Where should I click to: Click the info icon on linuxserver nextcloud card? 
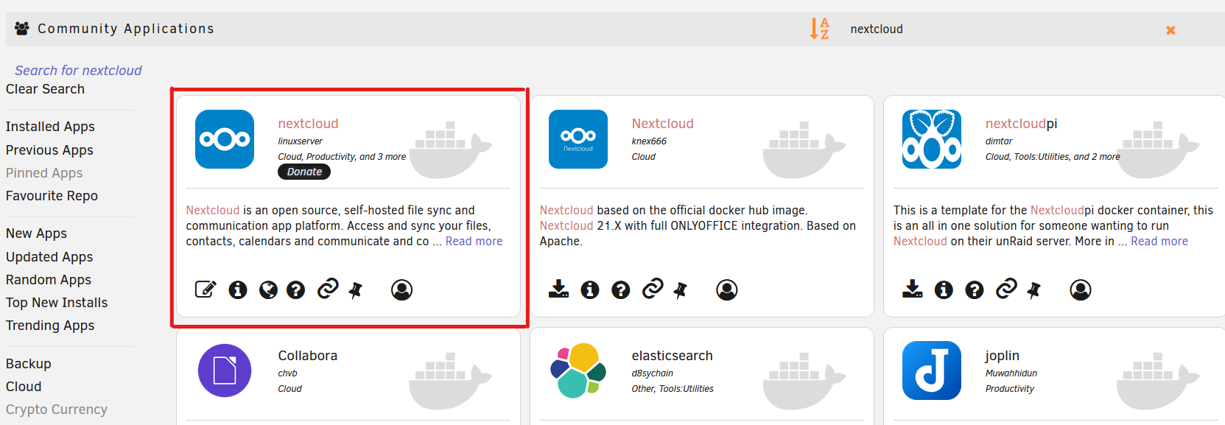click(x=237, y=290)
